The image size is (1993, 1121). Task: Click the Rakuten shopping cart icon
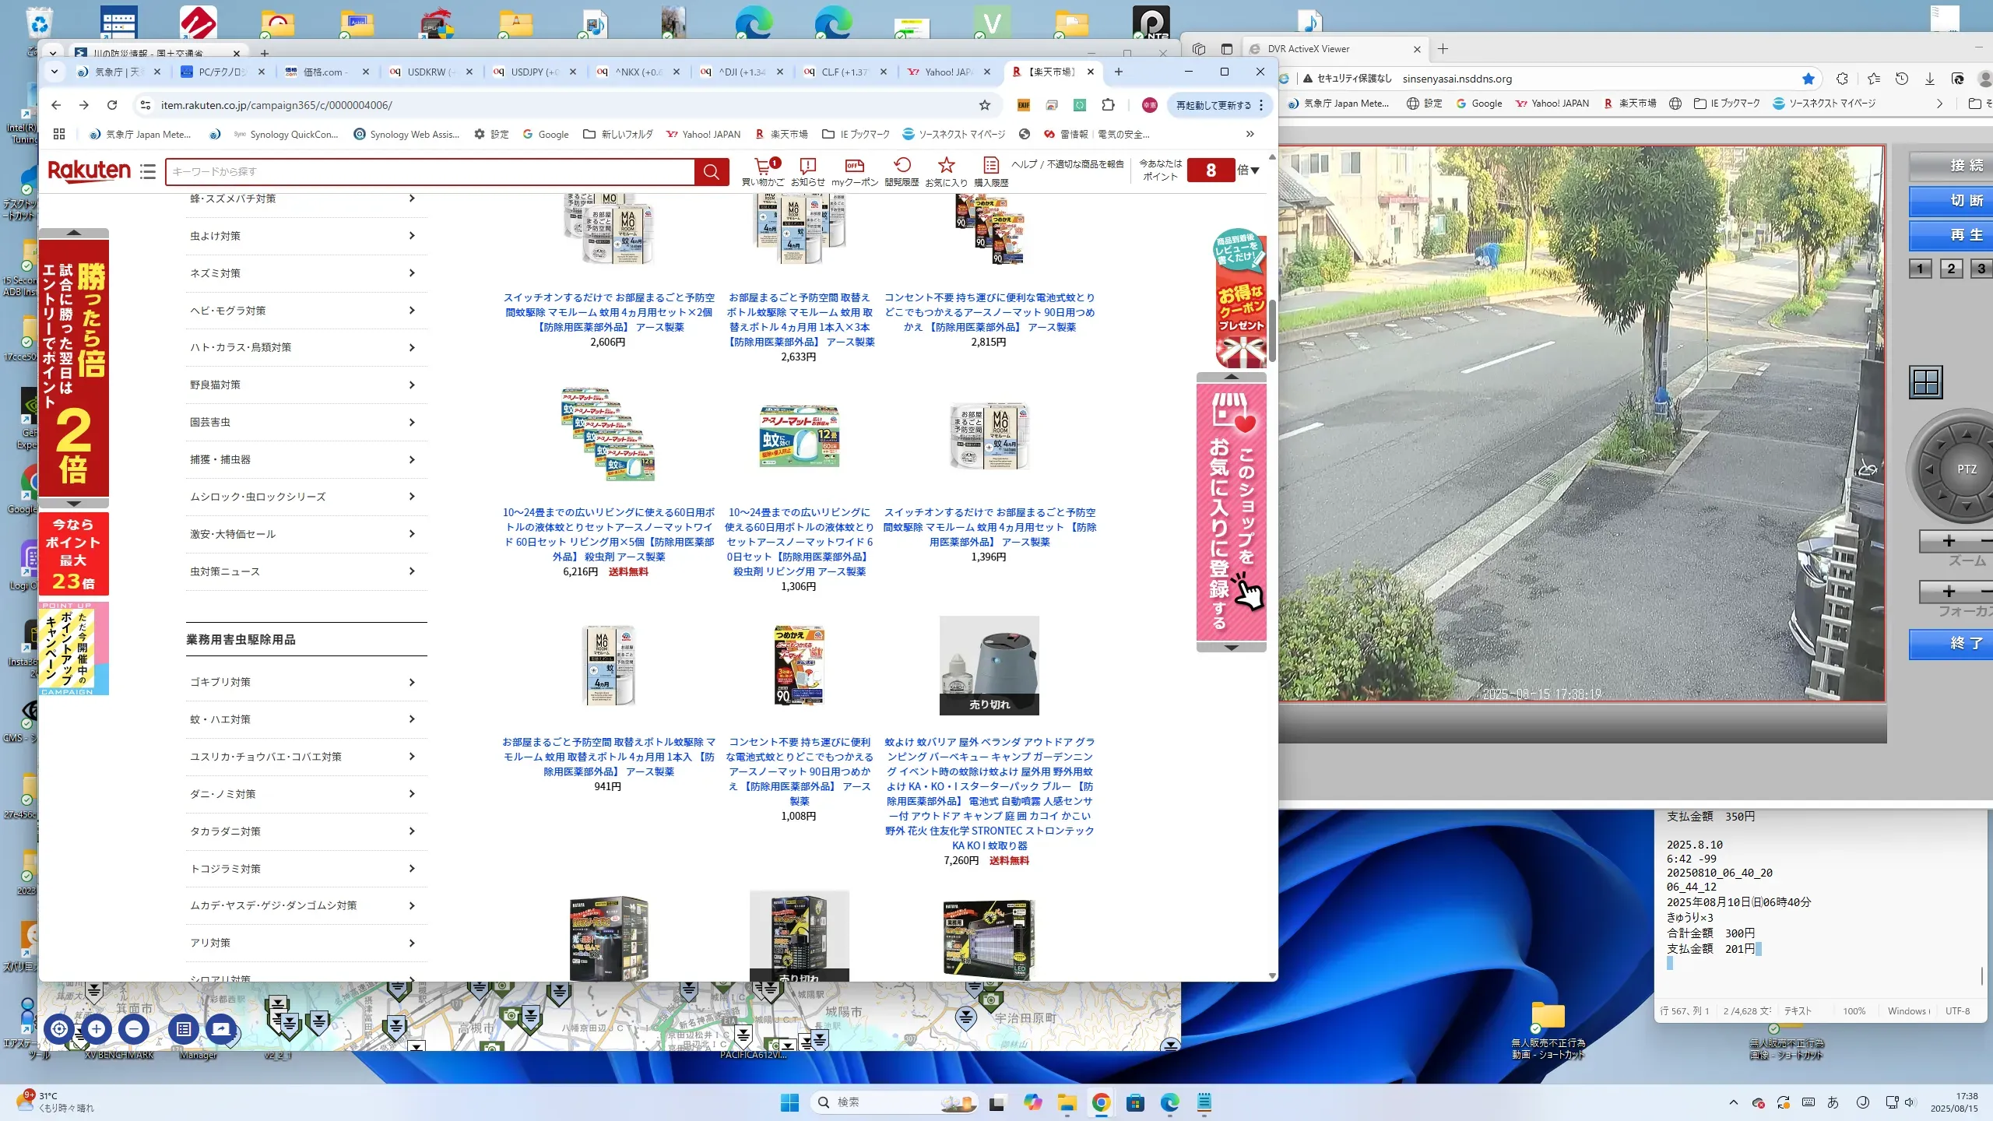pyautogui.click(x=763, y=166)
